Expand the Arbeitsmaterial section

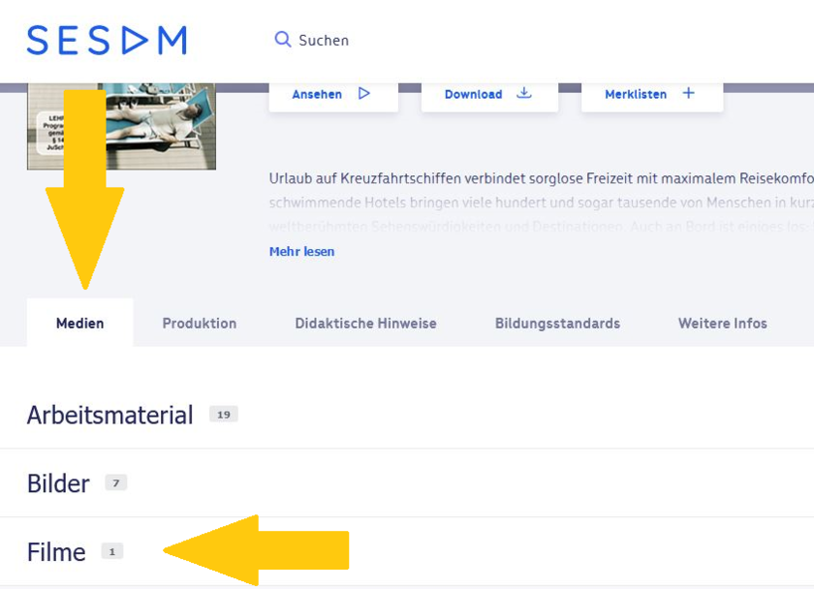tap(110, 415)
